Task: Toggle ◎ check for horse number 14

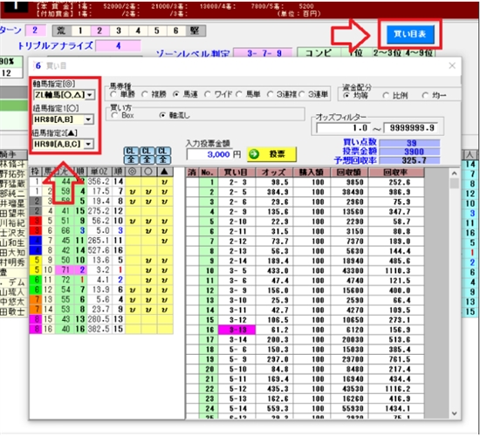Action: pyautogui.click(x=133, y=310)
